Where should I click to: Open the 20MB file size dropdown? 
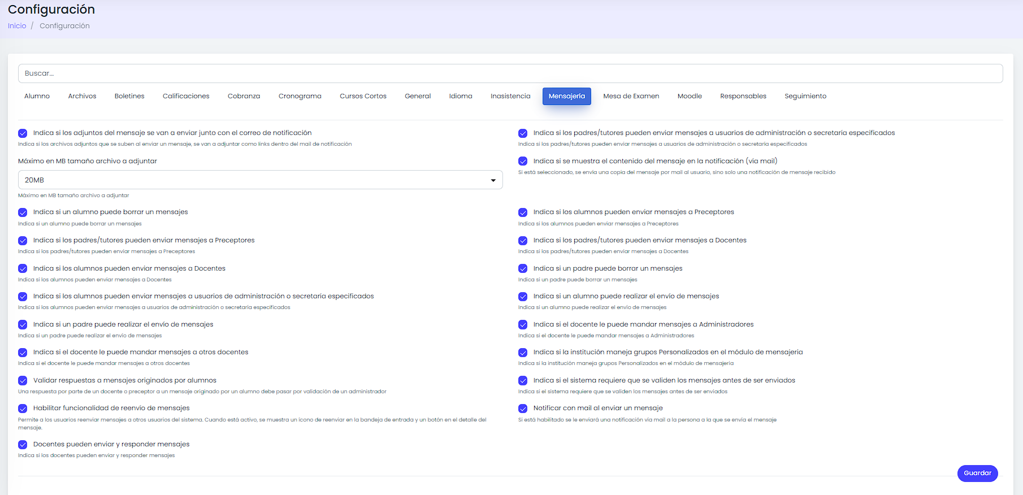(260, 180)
